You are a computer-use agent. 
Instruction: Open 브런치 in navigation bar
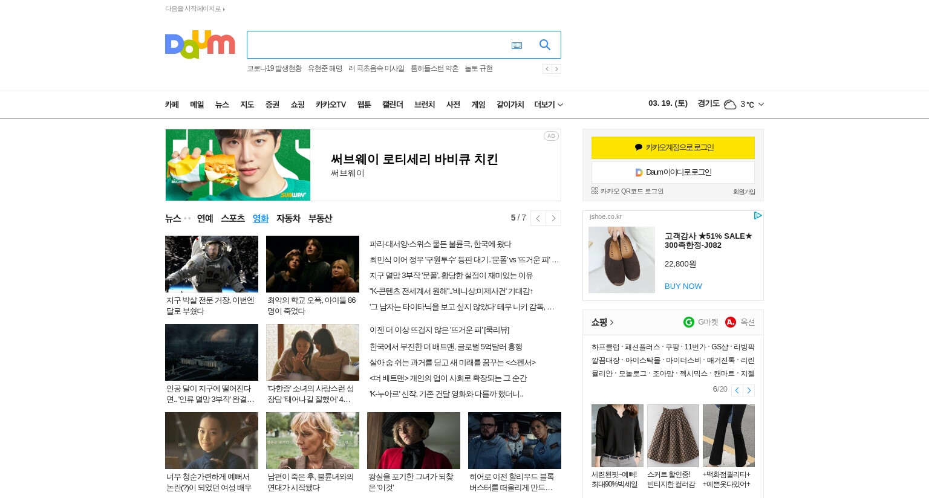pos(425,105)
